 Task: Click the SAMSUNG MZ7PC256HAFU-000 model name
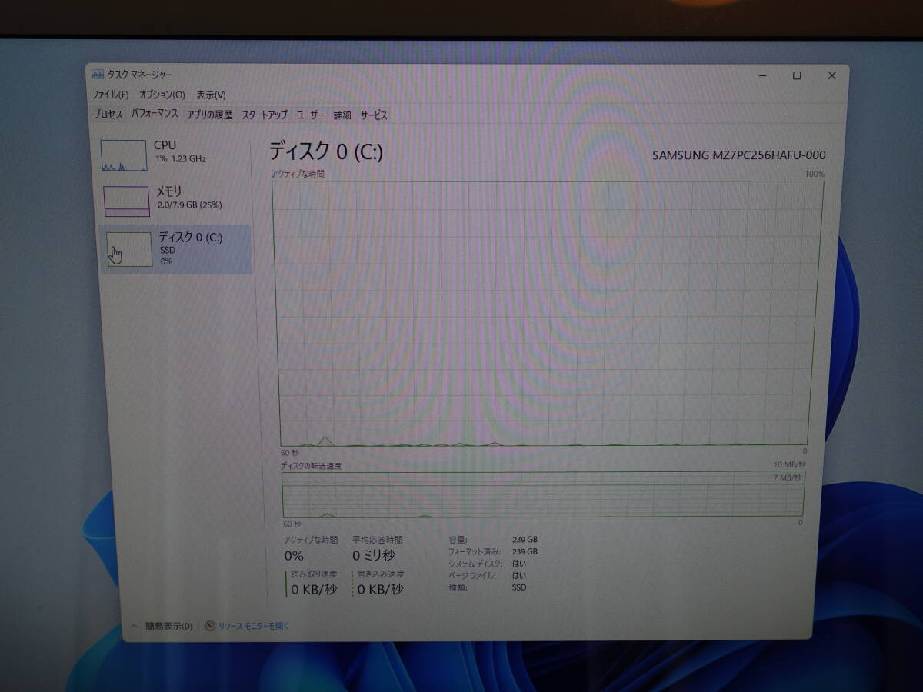pyautogui.click(x=738, y=155)
